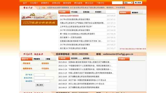The height and width of the screenshot is (93, 166).
Task: Select the orange tab left of 贷款查询
Action: 26,59
